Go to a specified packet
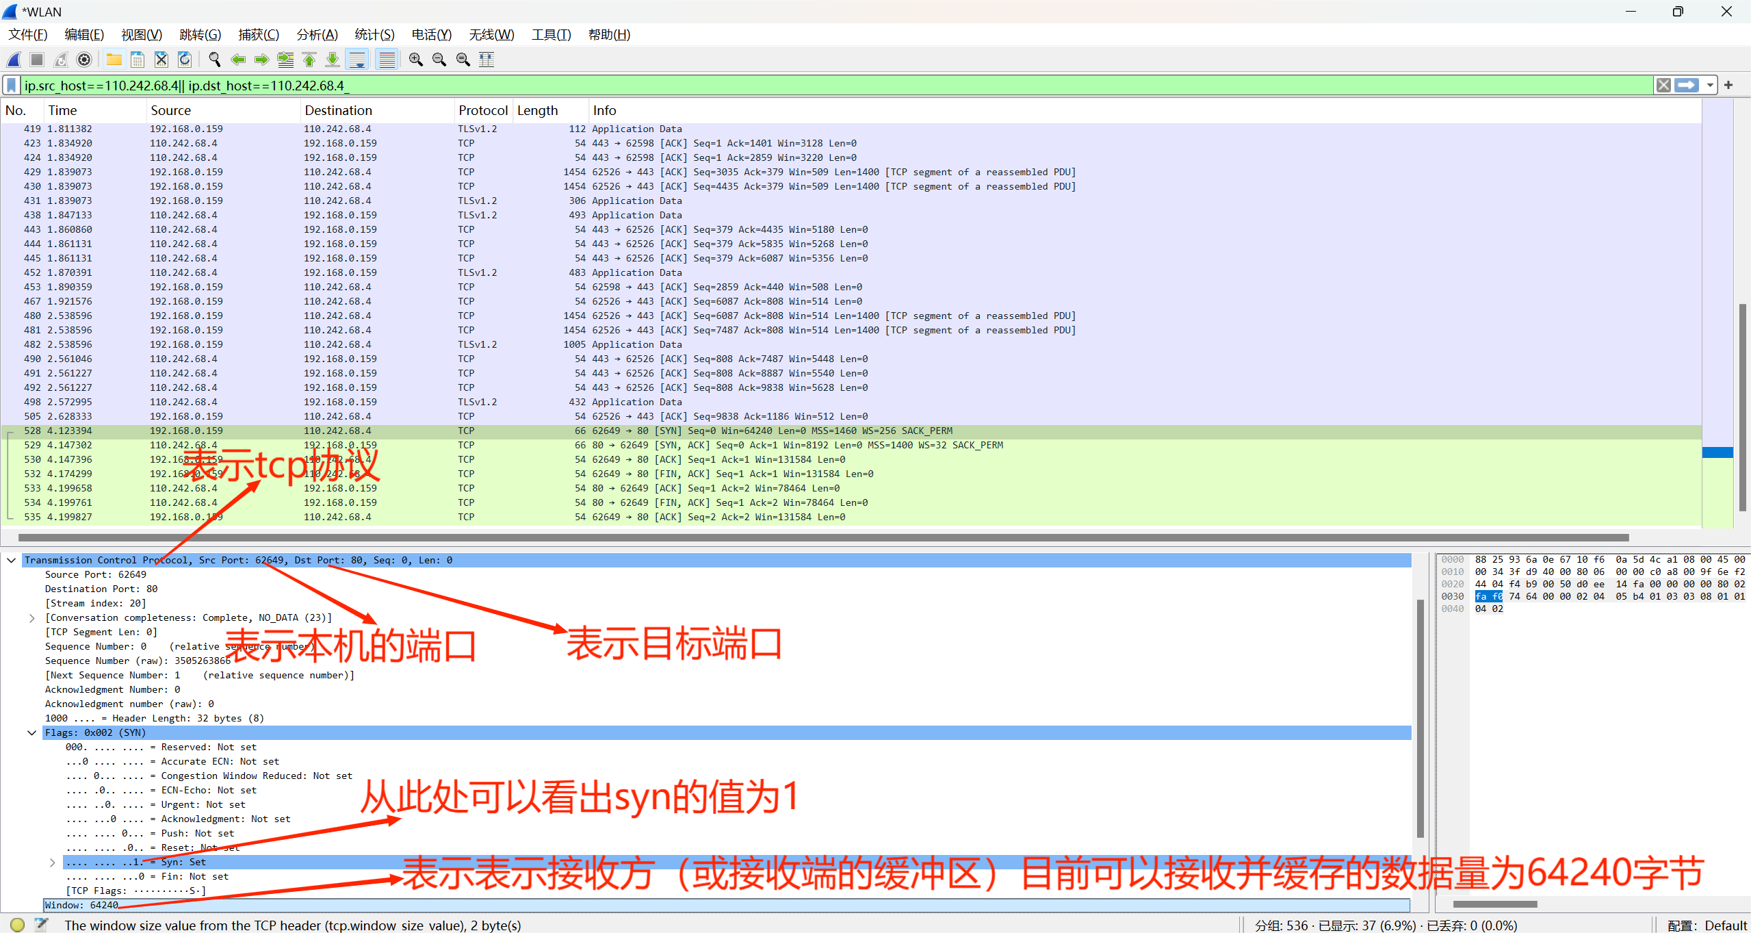Image resolution: width=1751 pixels, height=933 pixels. coord(285,60)
